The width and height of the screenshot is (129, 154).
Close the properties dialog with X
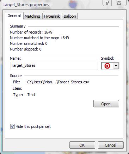[119, 2]
